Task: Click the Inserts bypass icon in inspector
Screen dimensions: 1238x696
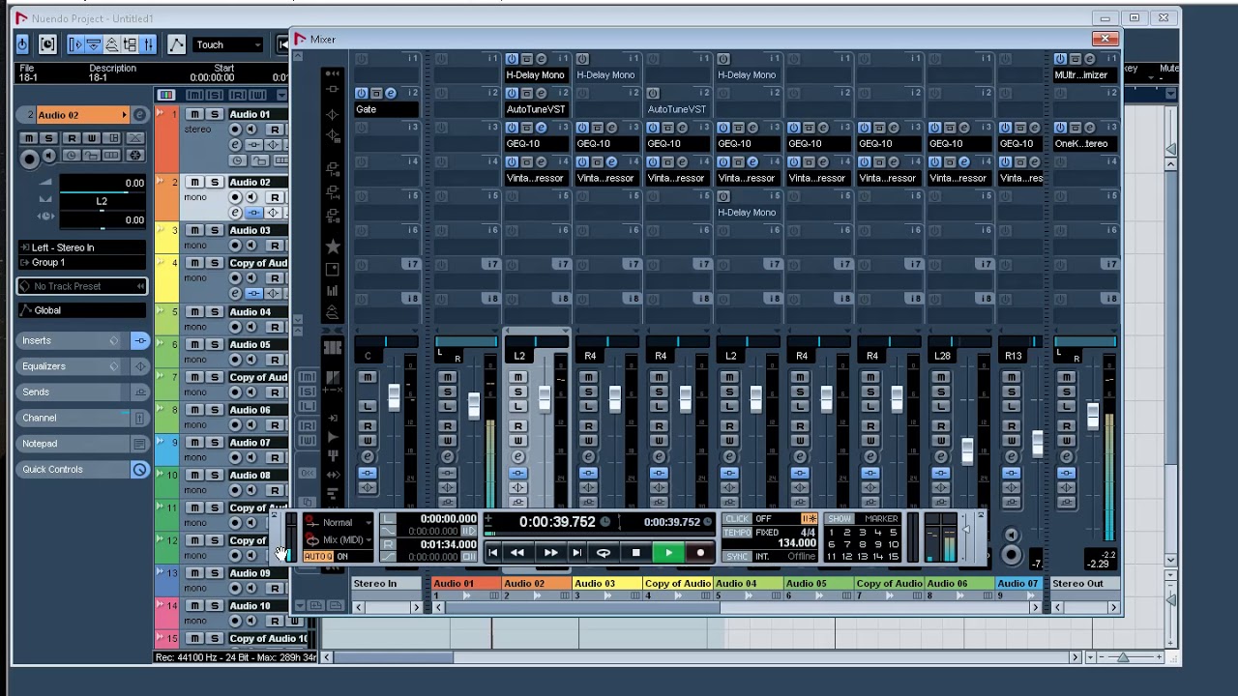Action: pyautogui.click(x=140, y=340)
